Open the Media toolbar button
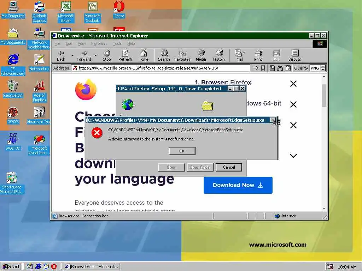 pos(201,56)
